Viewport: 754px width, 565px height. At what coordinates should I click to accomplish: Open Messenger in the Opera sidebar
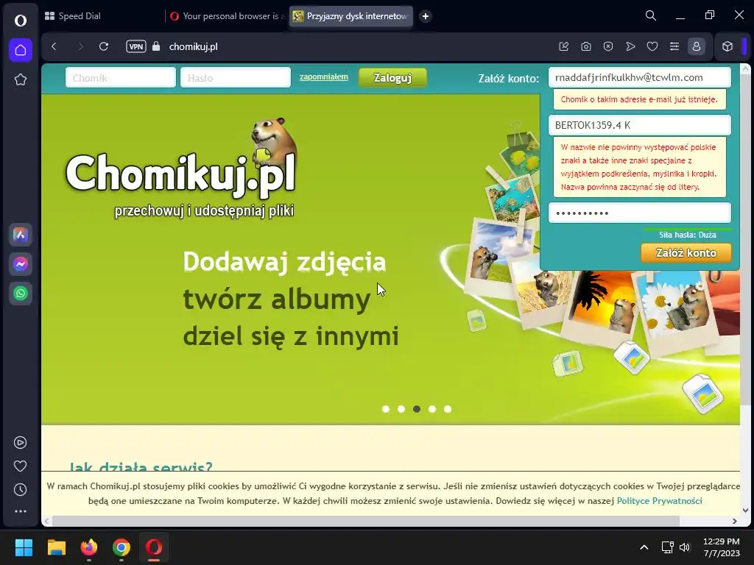(20, 264)
